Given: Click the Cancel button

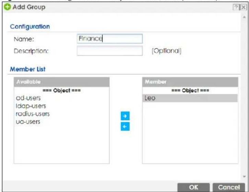Looking at the screenshot, I should [x=229, y=187].
